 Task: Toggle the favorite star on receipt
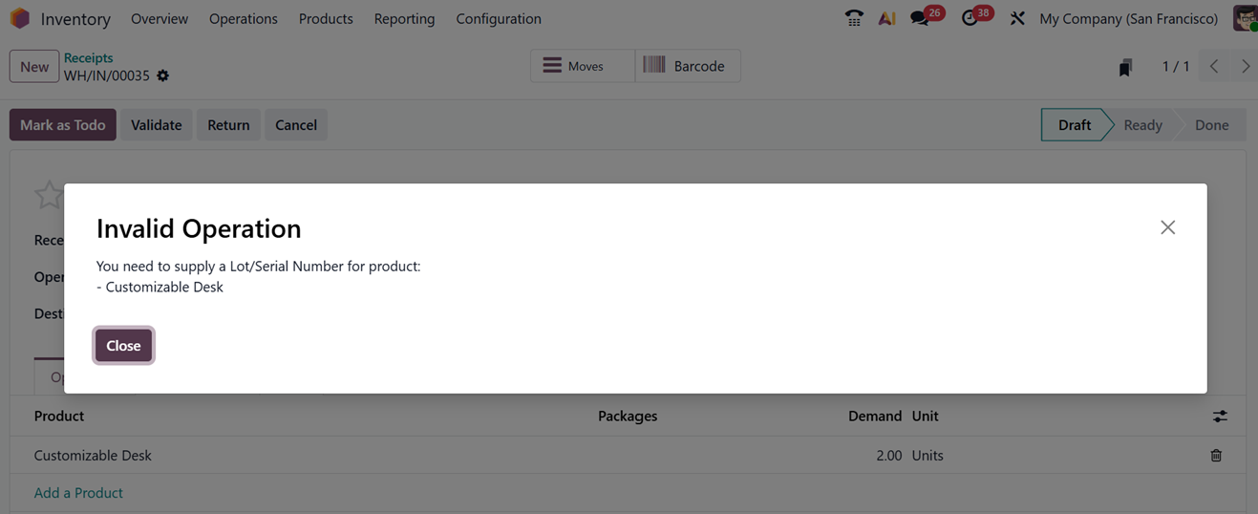coord(48,195)
